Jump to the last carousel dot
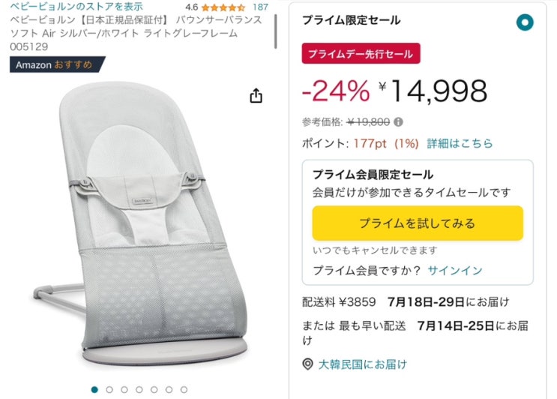Screen dimensions: 557x399 pyautogui.click(x=184, y=389)
